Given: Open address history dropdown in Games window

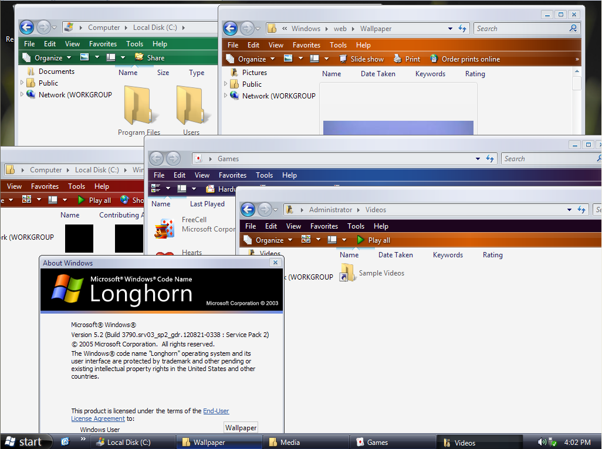Looking at the screenshot, I should pos(478,159).
